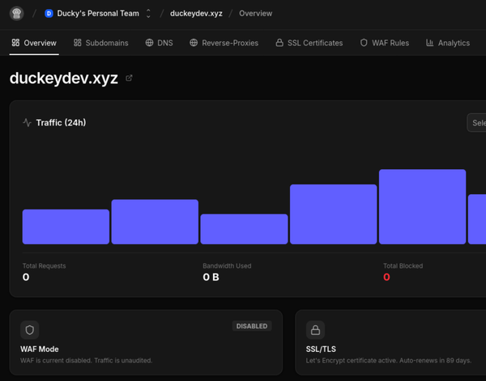Screen dimensions: 486x381
Task: Click the DISABLED status badge
Action: [252, 326]
